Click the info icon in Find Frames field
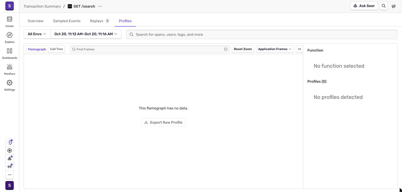This screenshot has width=402, height=192. click(x=226, y=49)
